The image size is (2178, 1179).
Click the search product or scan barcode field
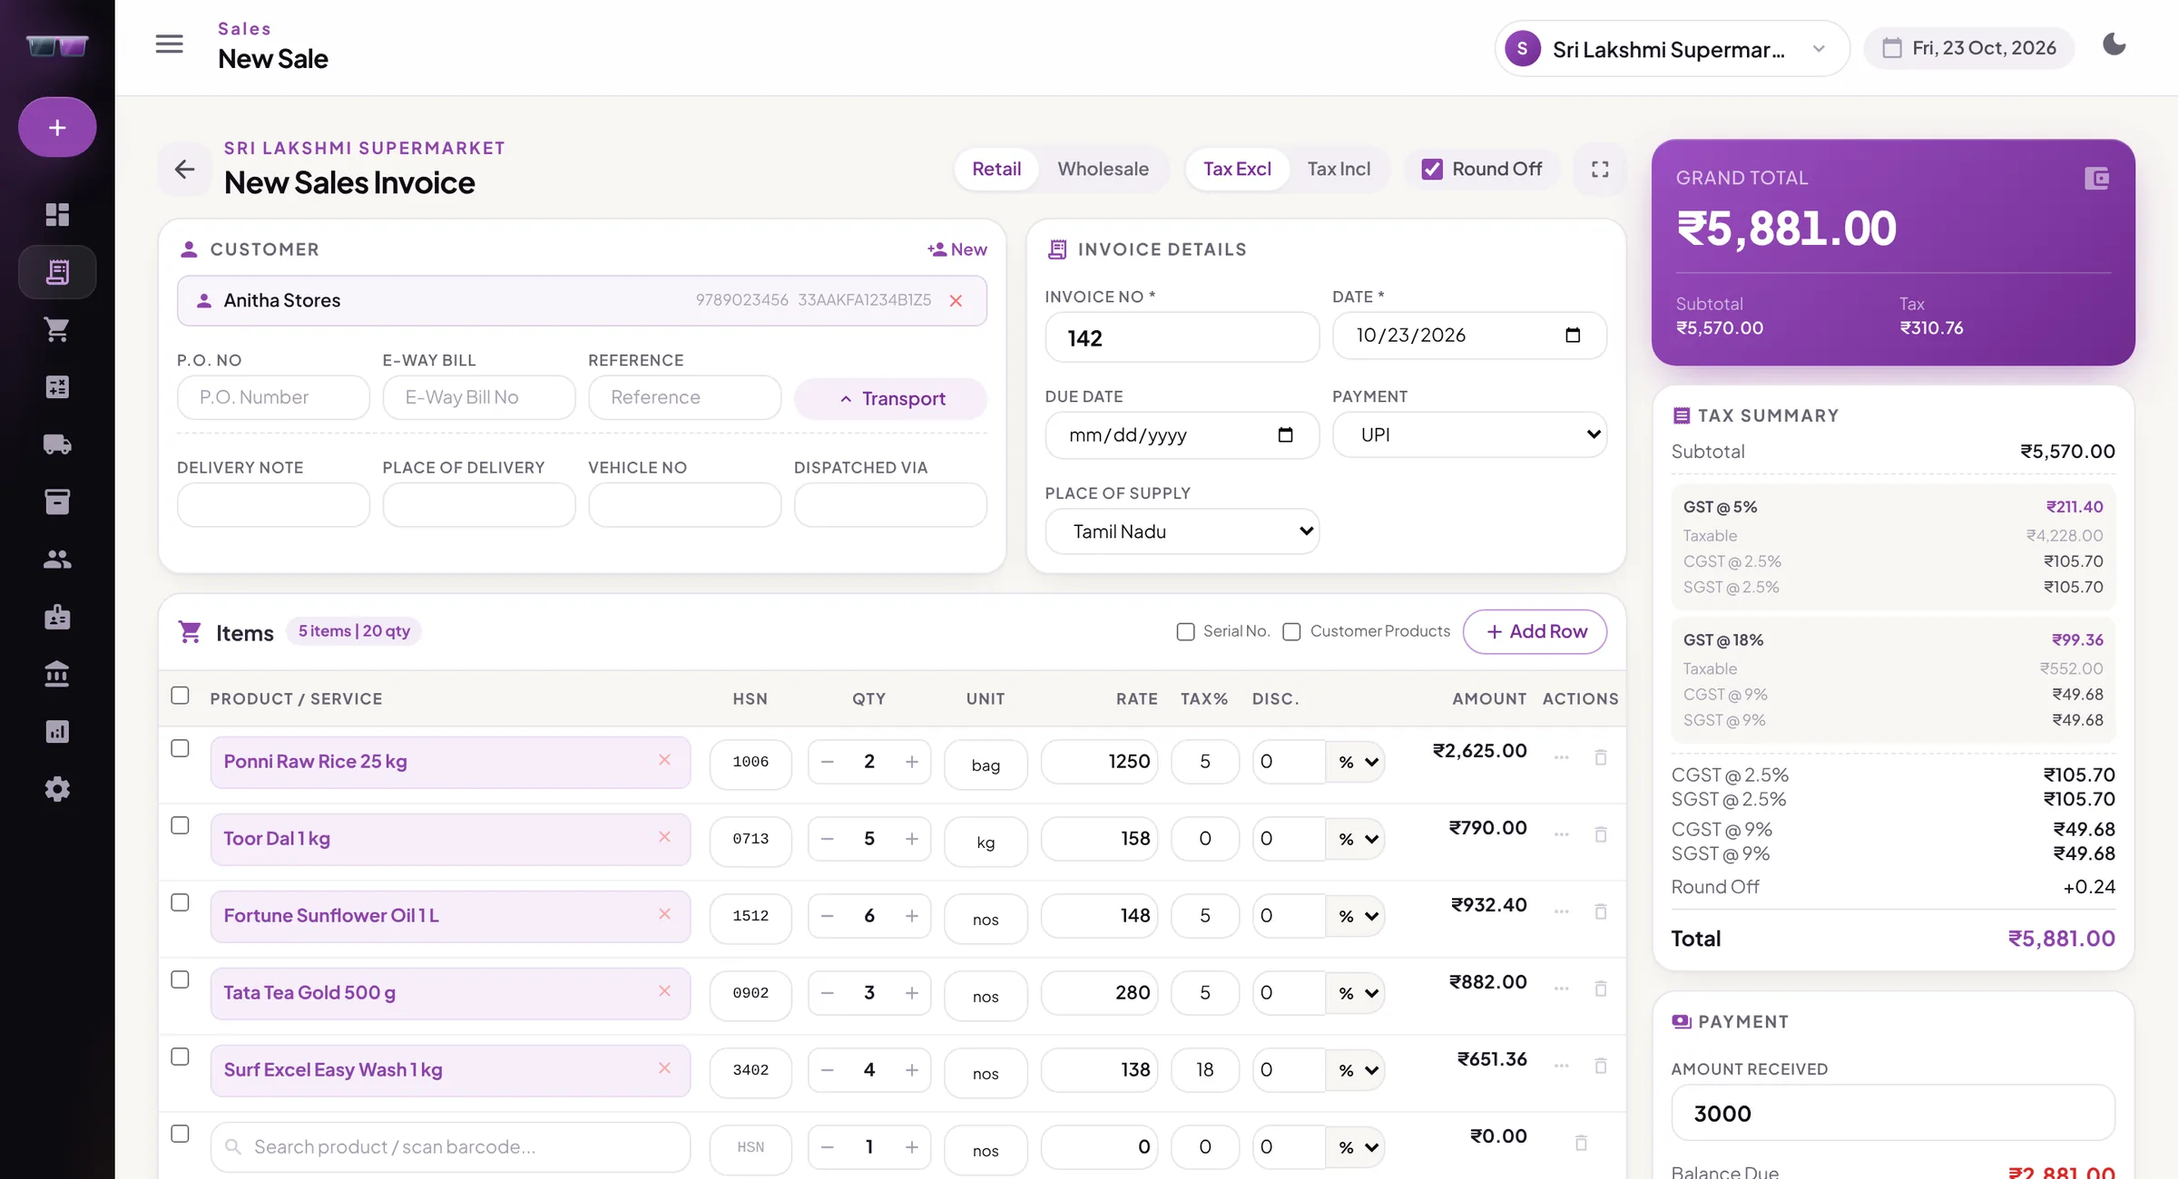click(450, 1147)
